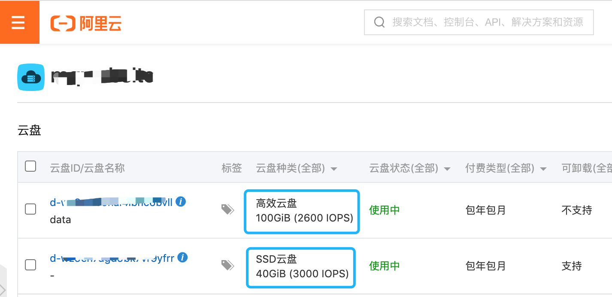Check the box for the data disk row

[x=30, y=209]
